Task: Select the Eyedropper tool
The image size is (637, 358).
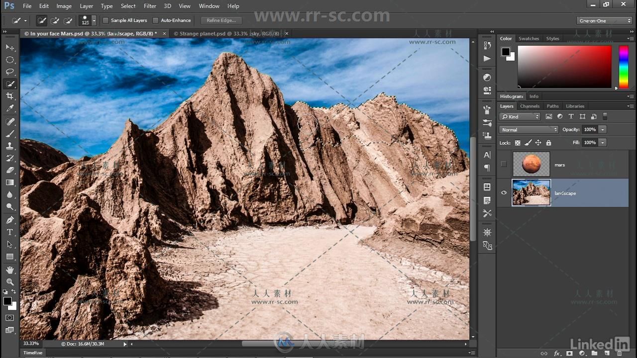Action: (10, 108)
